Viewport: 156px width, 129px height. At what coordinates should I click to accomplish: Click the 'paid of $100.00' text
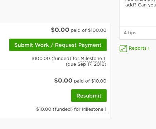(x=88, y=30)
